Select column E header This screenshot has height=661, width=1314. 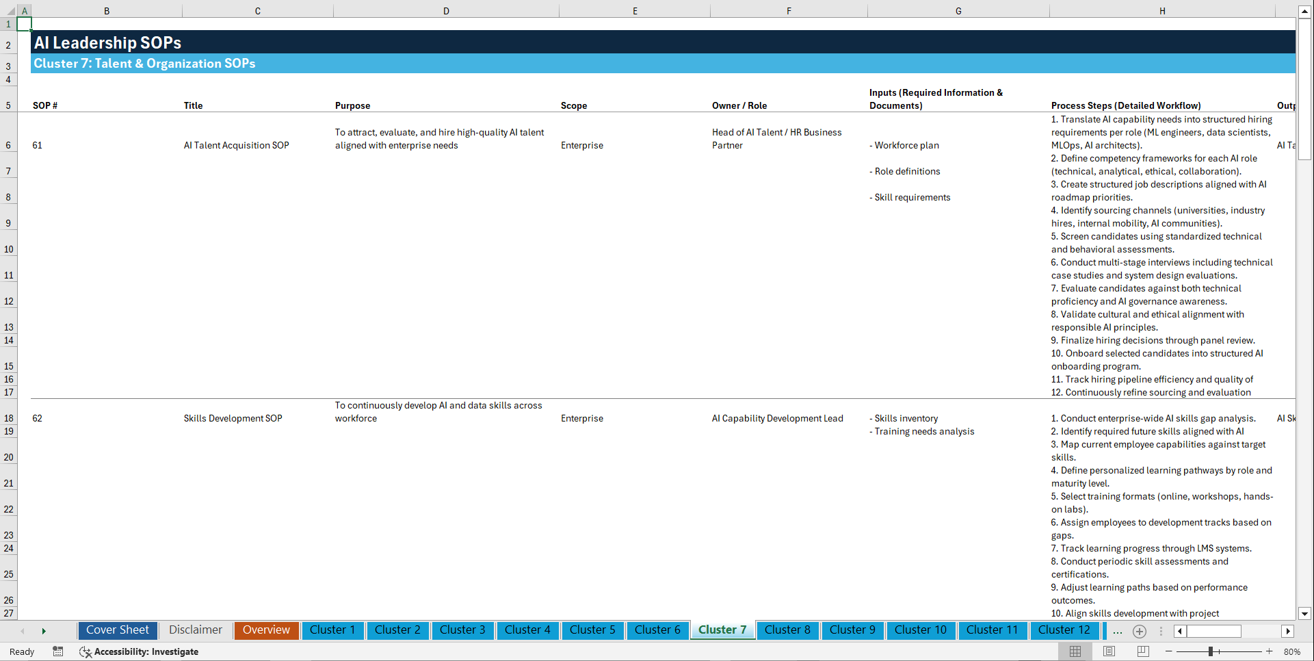pos(635,11)
